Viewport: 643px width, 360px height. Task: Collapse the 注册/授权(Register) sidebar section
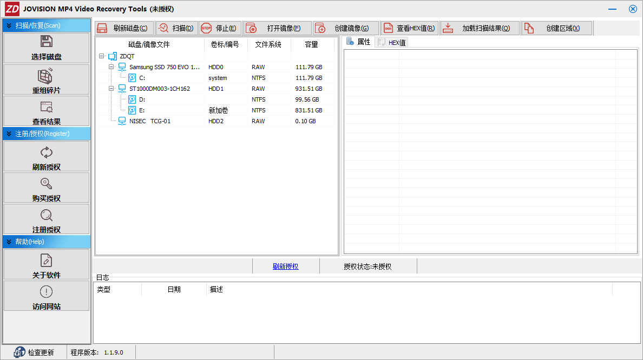tap(9, 134)
